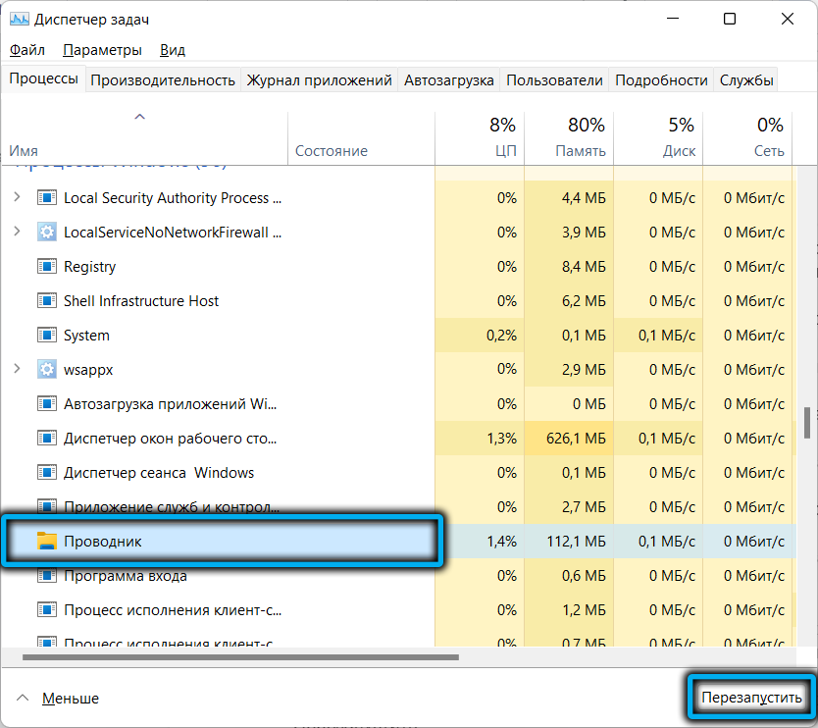Click the Программа входа process icon
Screen dimensions: 818x728
[x=47, y=575]
